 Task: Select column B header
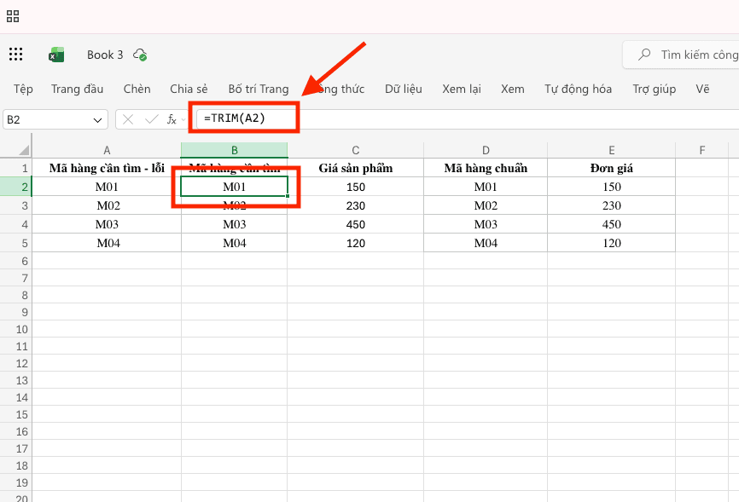tap(234, 150)
